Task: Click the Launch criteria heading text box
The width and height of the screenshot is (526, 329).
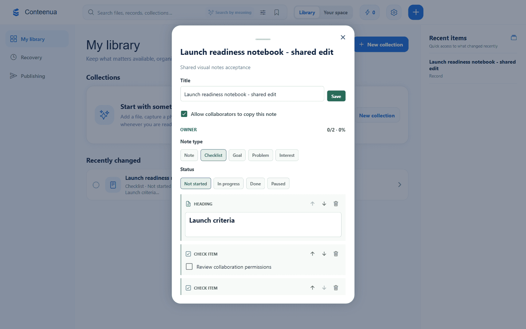Action: 263,224
